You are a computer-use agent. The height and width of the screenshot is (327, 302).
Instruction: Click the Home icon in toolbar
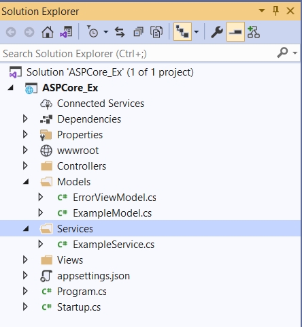(48, 32)
